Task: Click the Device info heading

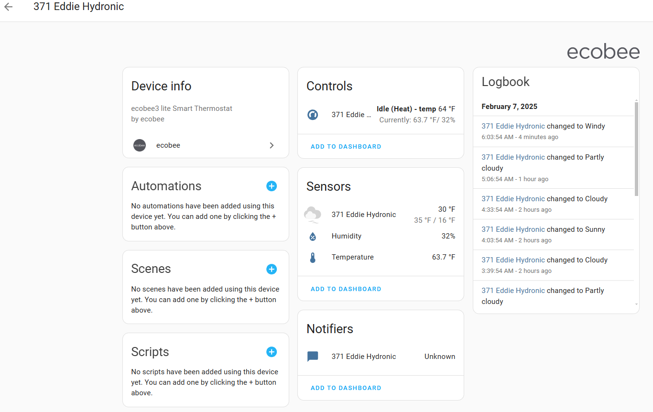Action: pyautogui.click(x=162, y=86)
